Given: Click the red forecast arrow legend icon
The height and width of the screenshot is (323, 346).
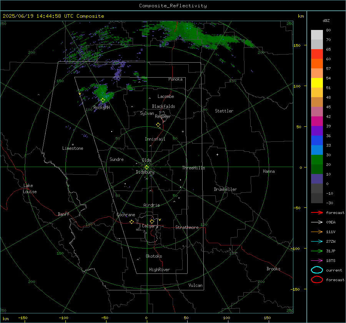Looking at the screenshot, I should tap(317, 212).
